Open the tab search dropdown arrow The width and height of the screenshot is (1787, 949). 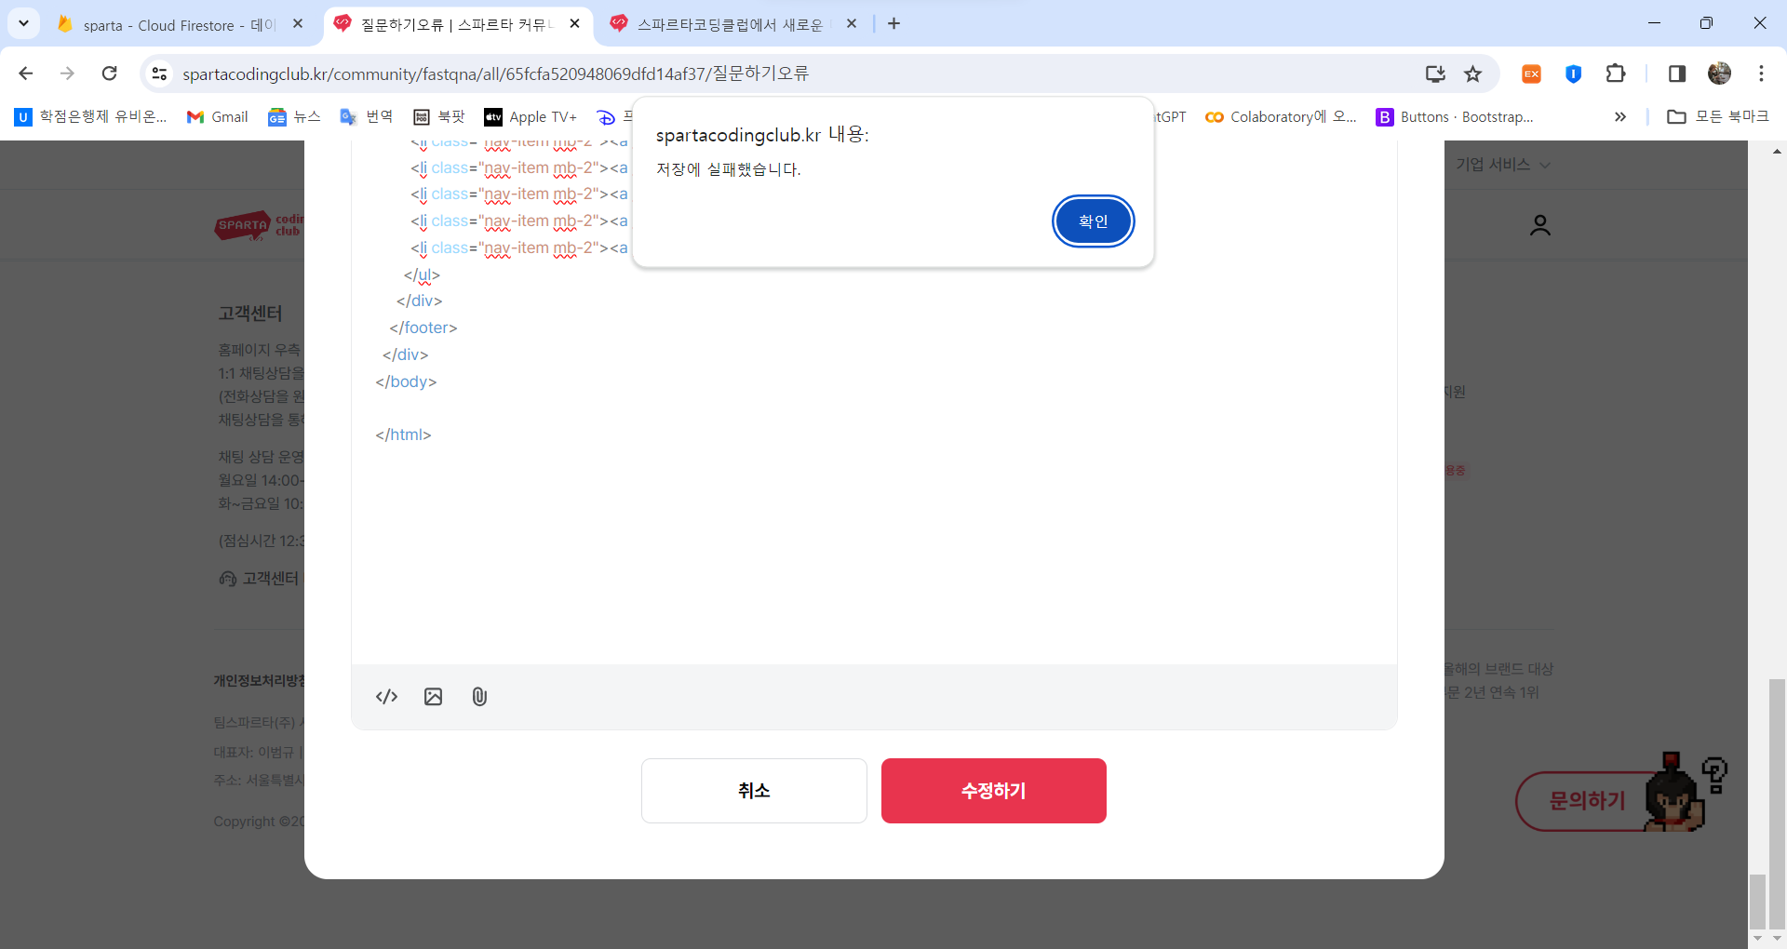pyautogui.click(x=23, y=23)
